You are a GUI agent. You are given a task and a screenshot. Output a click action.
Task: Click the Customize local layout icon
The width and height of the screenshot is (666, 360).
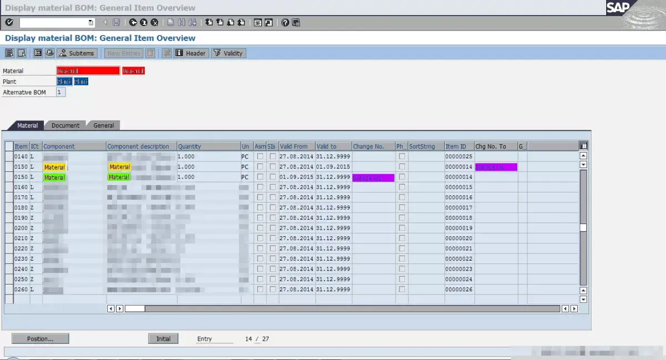(x=296, y=23)
